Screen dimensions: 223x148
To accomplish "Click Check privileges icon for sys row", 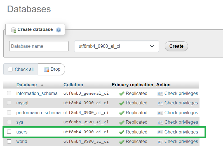I will [160, 122].
